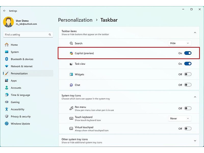This screenshot has width=204, height=153.
Task: Click the m_lab@outlook.com account email
Action: 27,24
